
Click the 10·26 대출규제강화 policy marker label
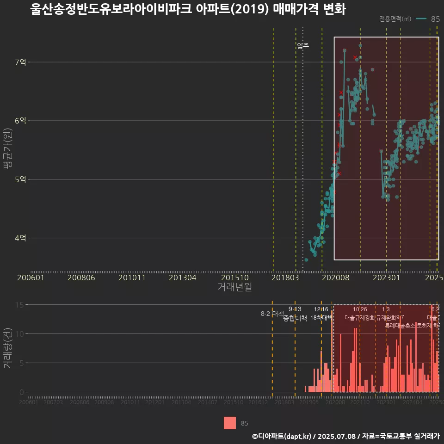coord(360,314)
